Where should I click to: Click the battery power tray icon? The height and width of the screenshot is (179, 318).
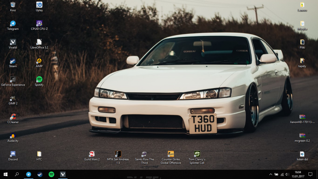coord(276,174)
